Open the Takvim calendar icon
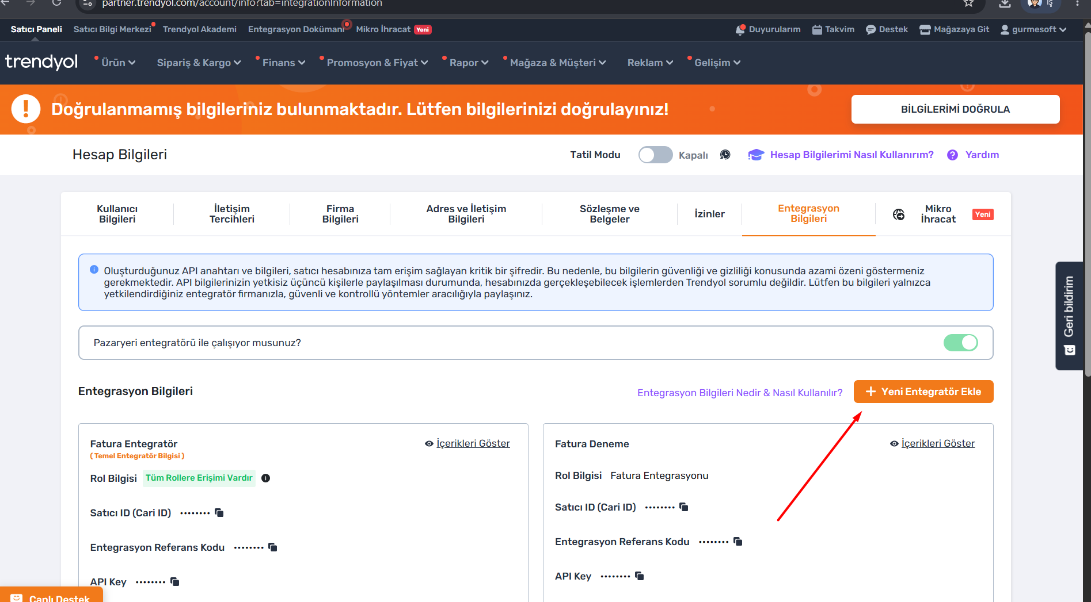Screen dimensions: 1091x602 (817, 30)
